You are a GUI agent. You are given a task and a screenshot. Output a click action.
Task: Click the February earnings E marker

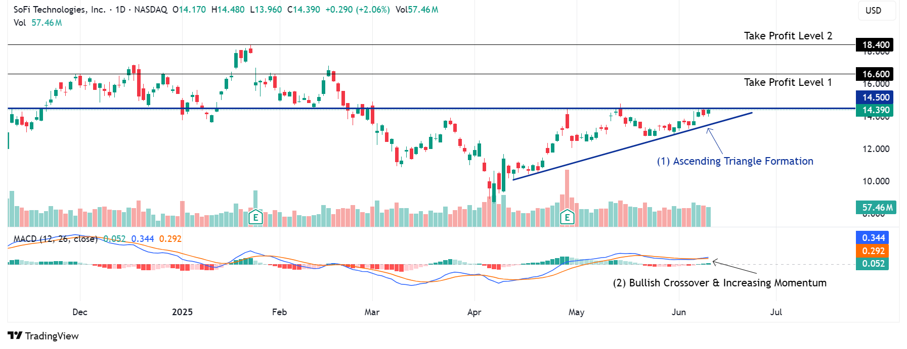pos(255,217)
